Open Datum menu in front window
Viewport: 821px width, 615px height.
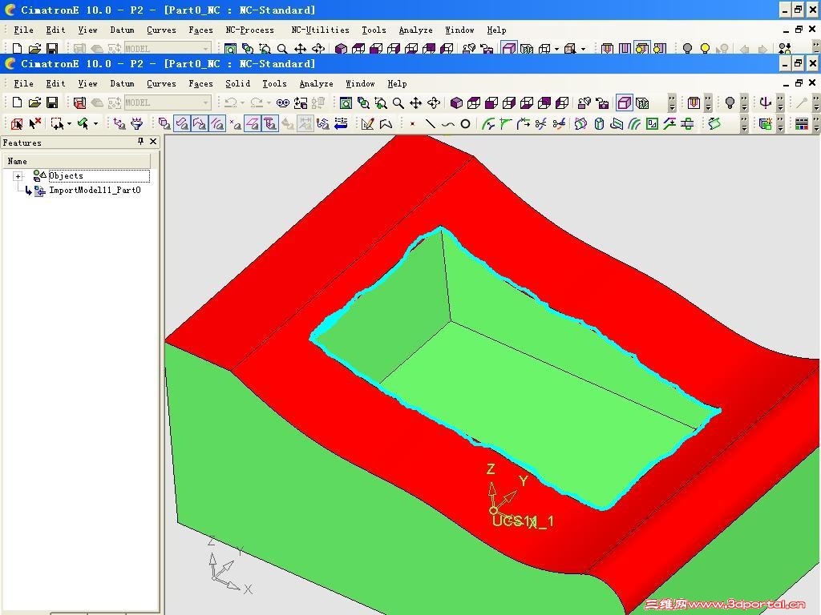[122, 83]
